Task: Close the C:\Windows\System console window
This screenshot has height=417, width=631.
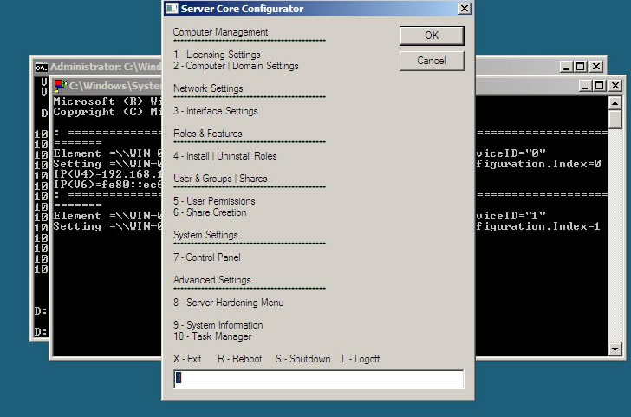Action: click(615, 86)
